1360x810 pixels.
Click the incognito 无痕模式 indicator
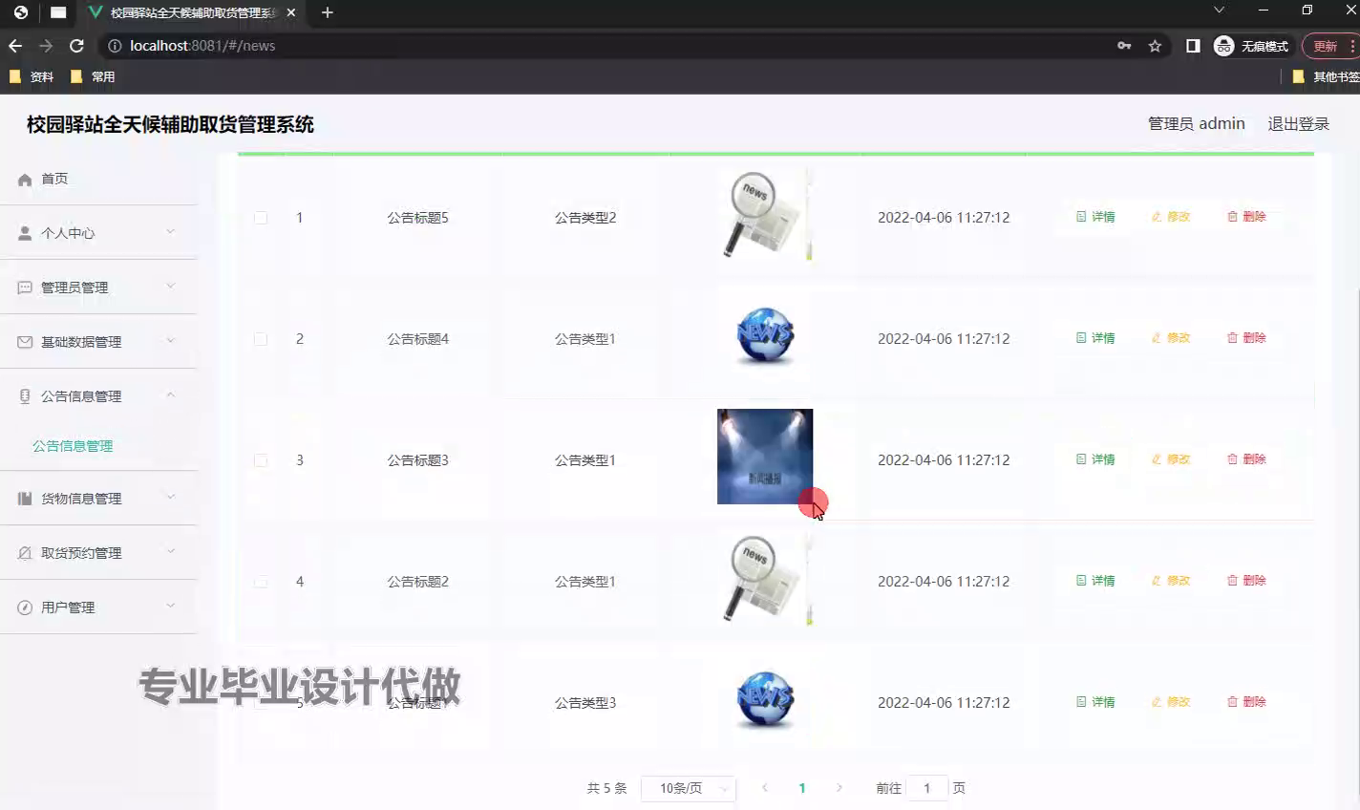1251,45
